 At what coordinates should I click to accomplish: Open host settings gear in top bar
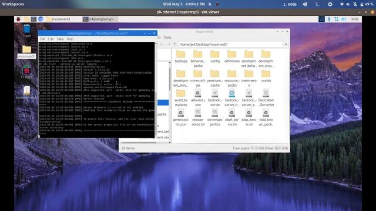click(x=330, y=4)
